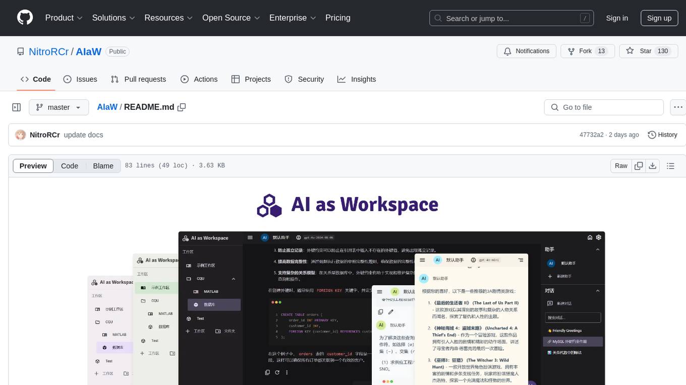The width and height of the screenshot is (686, 385).
Task: Open the README outline list
Action: tap(670, 166)
